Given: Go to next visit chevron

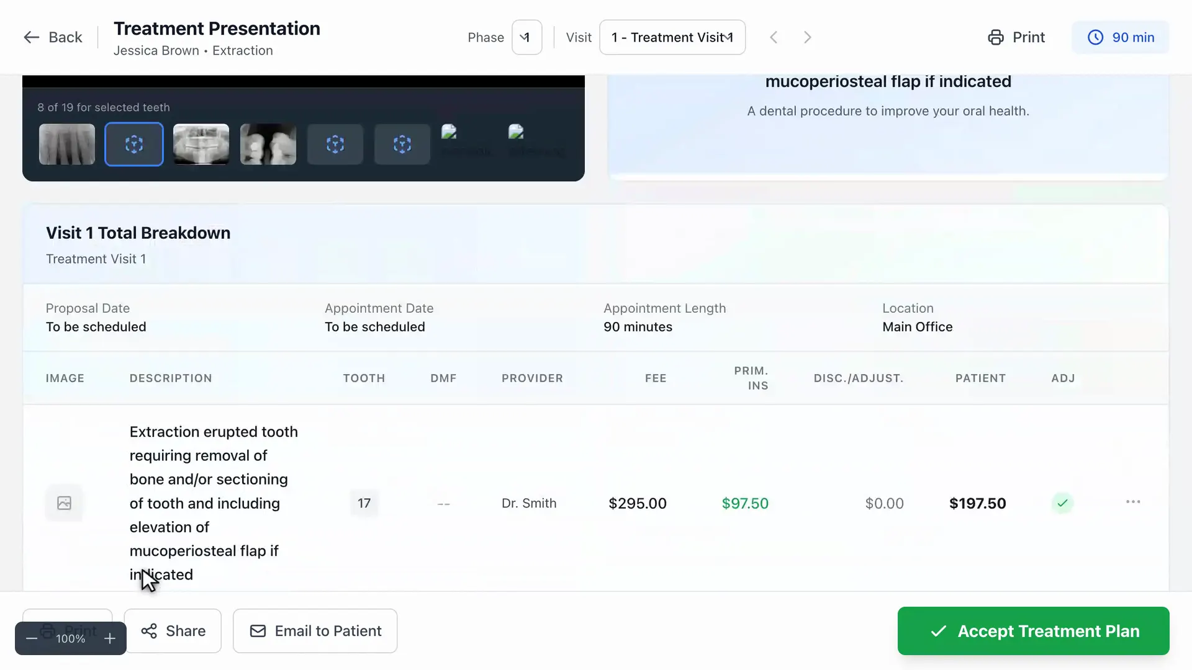Looking at the screenshot, I should pos(807,37).
